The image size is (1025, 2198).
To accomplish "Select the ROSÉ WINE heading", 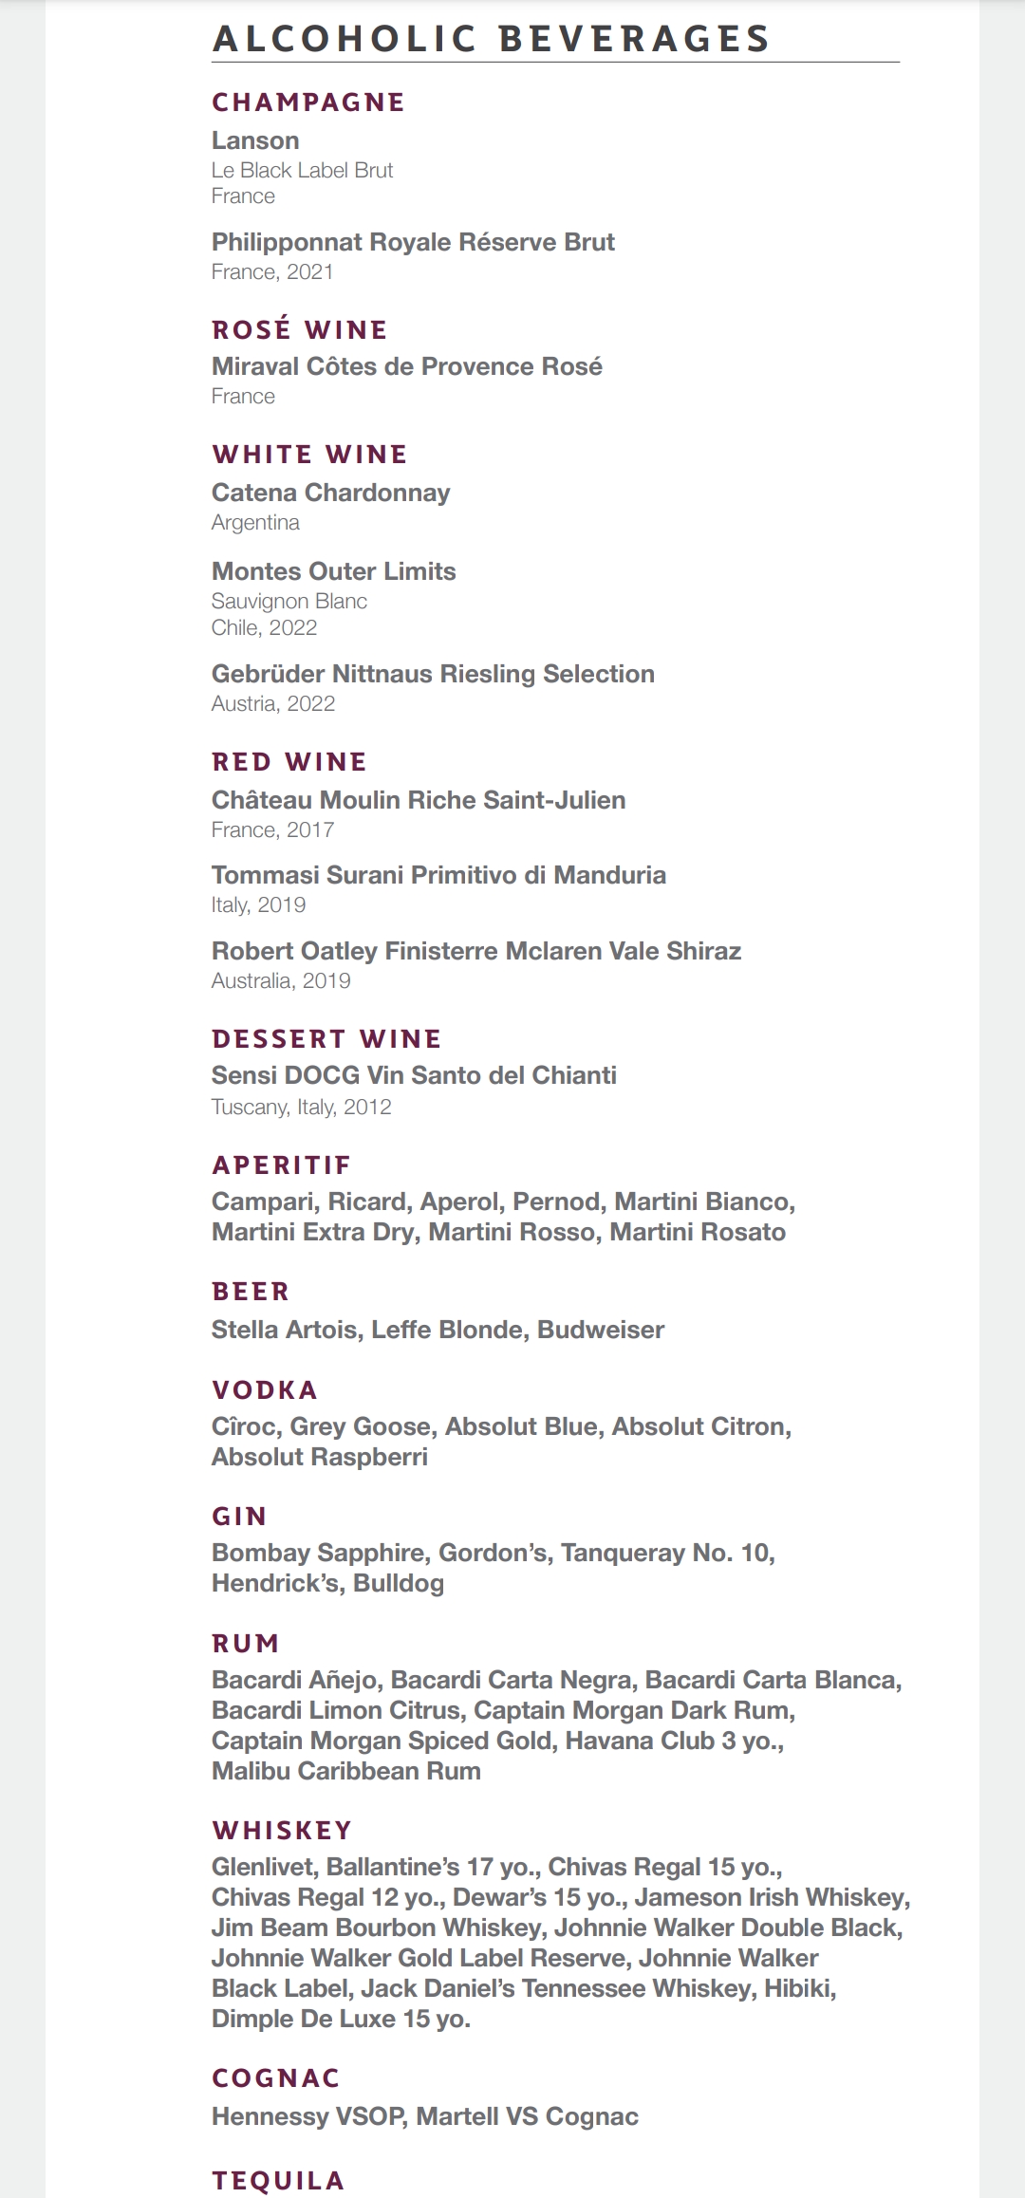I will tap(300, 330).
